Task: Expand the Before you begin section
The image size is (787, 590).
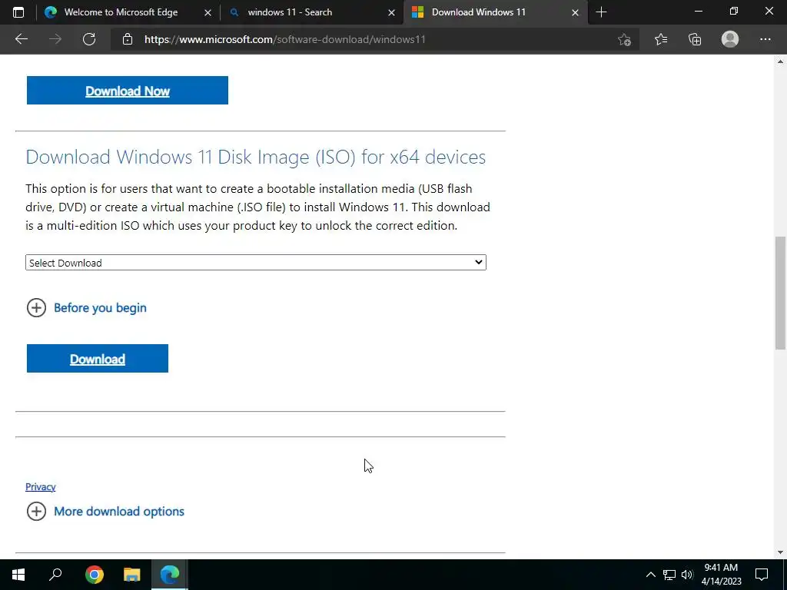Action: point(86,307)
